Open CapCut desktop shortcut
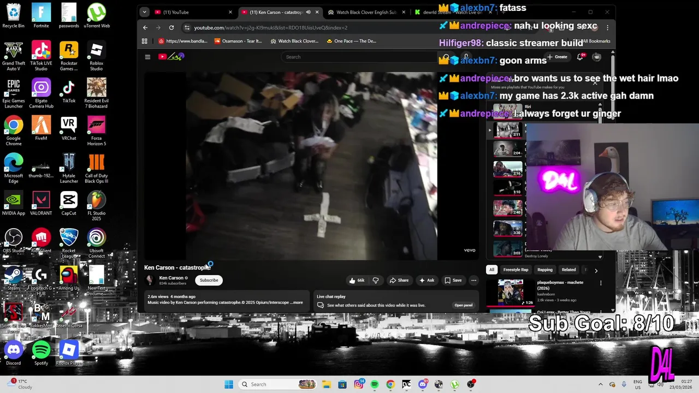 69,204
